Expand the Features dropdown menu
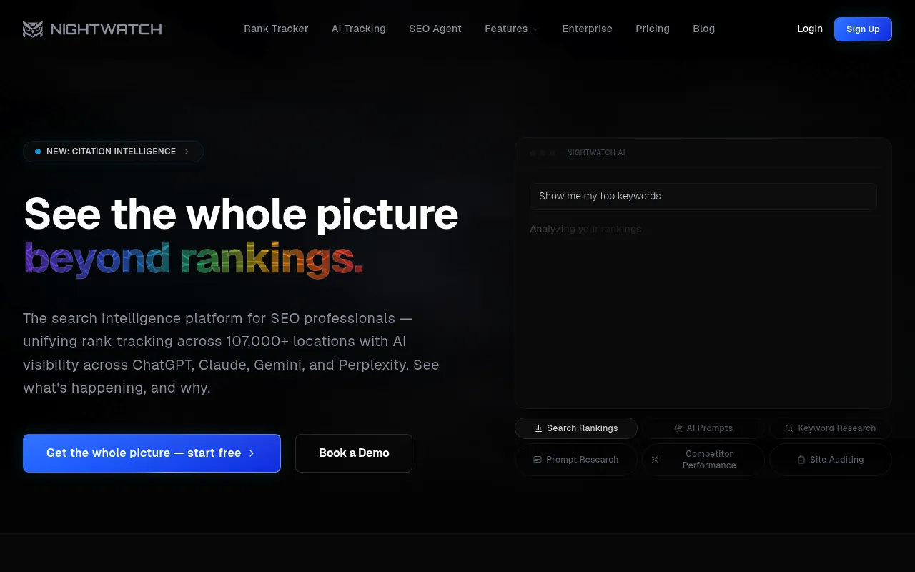This screenshot has width=915, height=572. point(512,29)
